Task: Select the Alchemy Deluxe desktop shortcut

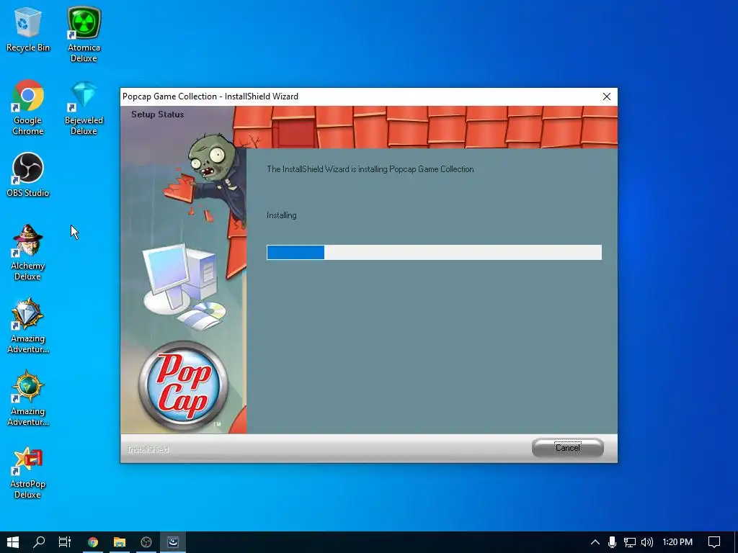Action: 28,253
